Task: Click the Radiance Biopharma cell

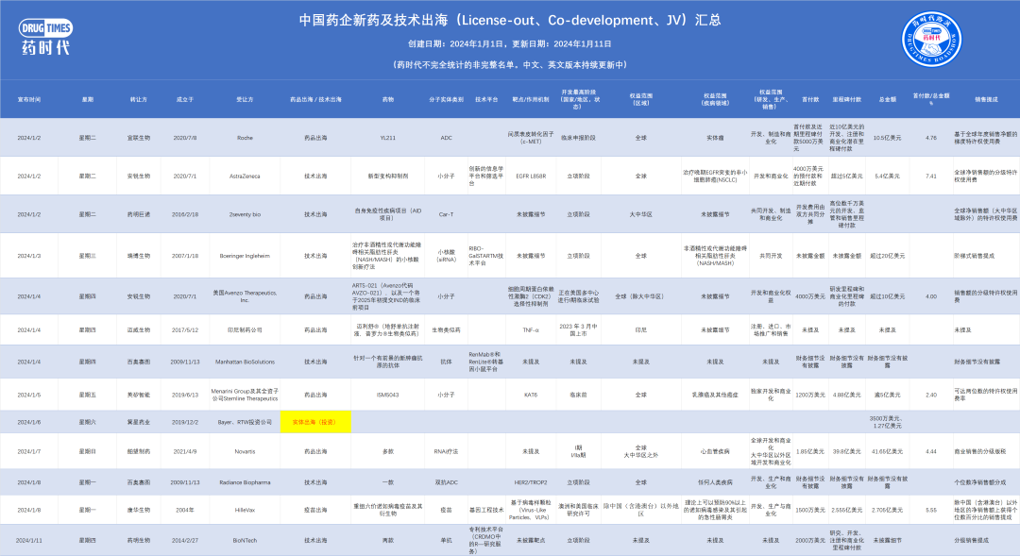Action: point(245,482)
